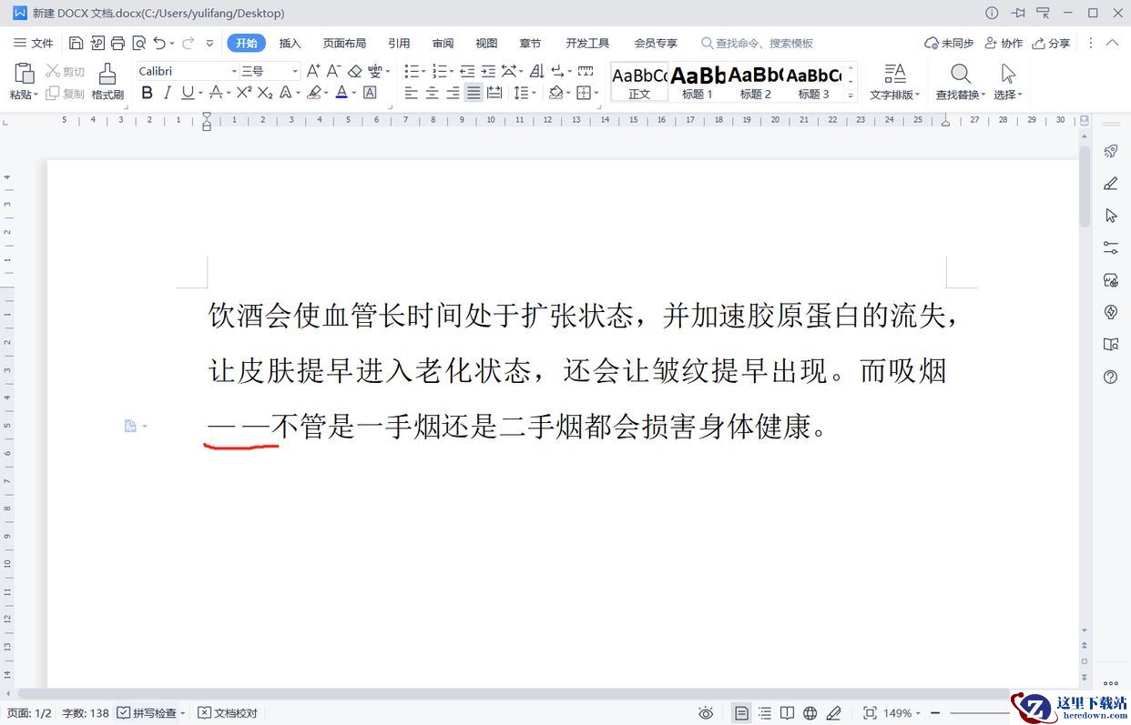Clear formatting with the eraser icon

[x=354, y=71]
